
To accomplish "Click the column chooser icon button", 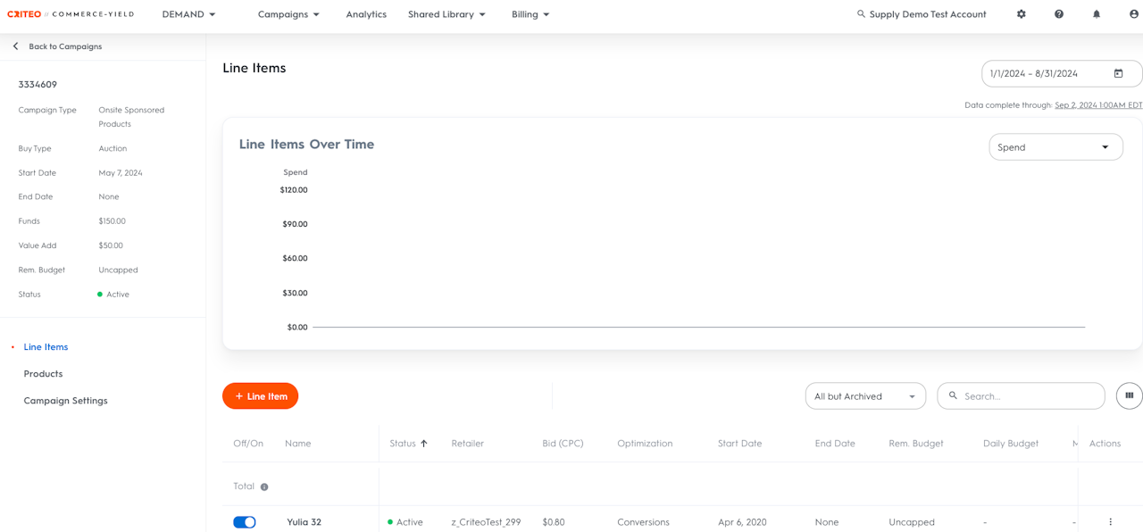I will (x=1130, y=395).
